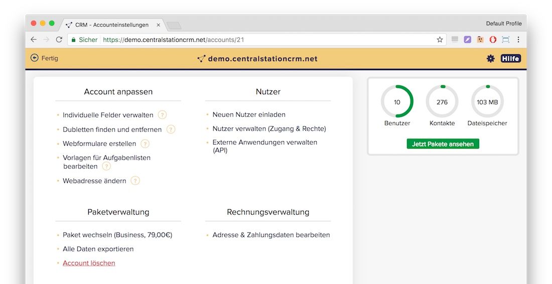Click the Fertig back button
The height and width of the screenshot is (284, 552).
44,58
